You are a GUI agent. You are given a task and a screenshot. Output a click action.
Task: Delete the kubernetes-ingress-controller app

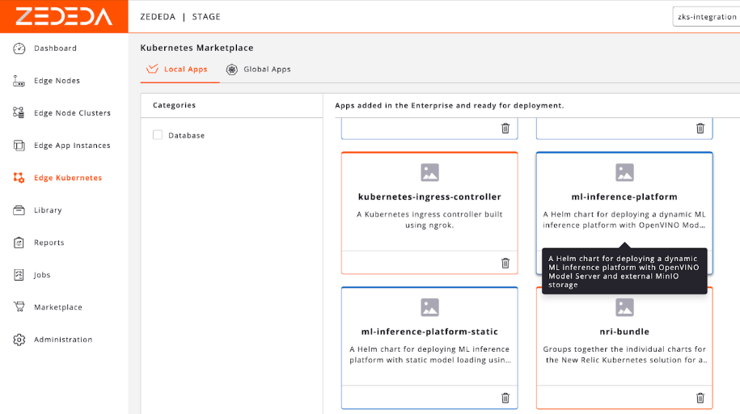[x=505, y=263]
